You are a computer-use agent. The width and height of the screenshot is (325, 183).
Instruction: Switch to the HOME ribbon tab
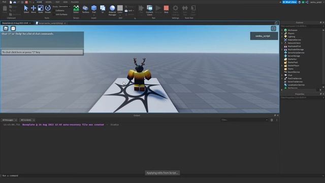(39, 2)
